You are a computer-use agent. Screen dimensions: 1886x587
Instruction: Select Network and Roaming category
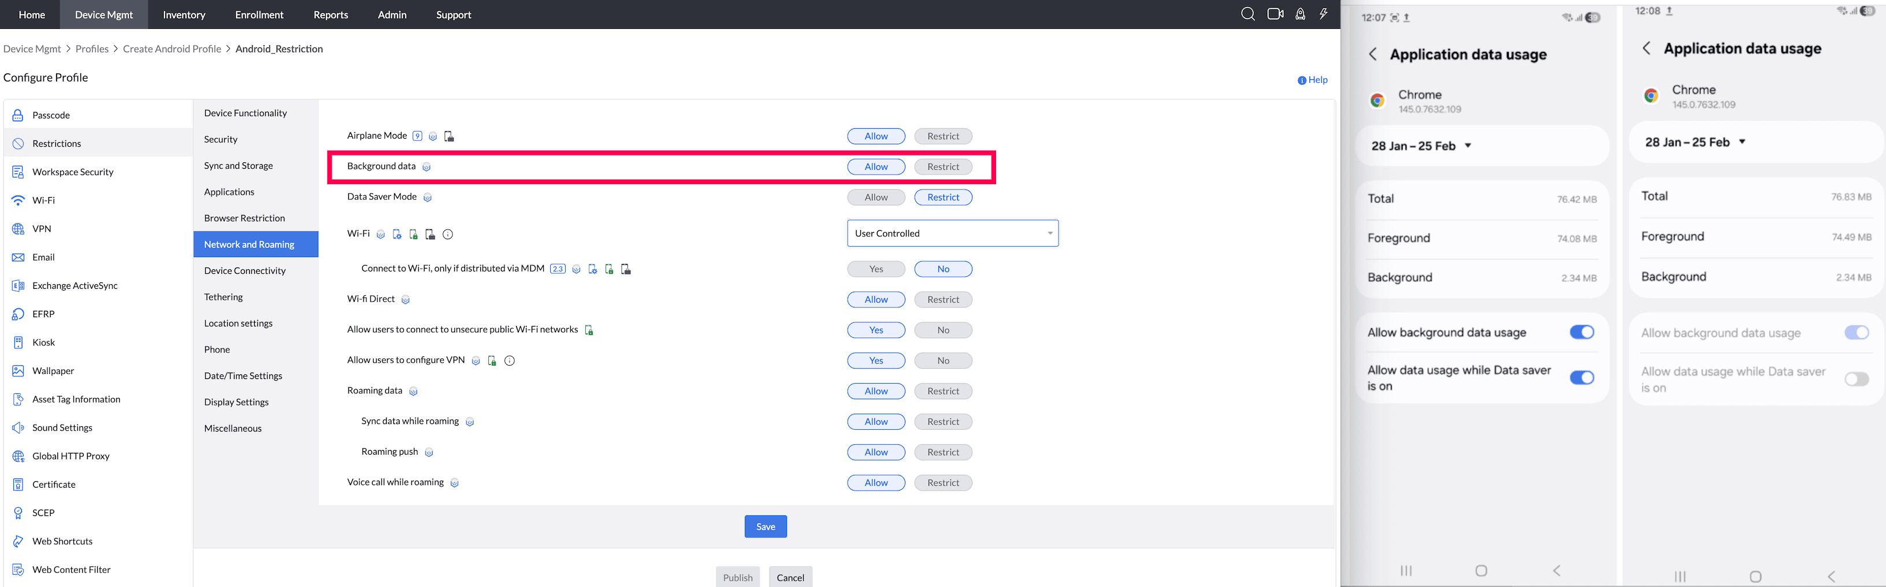[255, 244]
